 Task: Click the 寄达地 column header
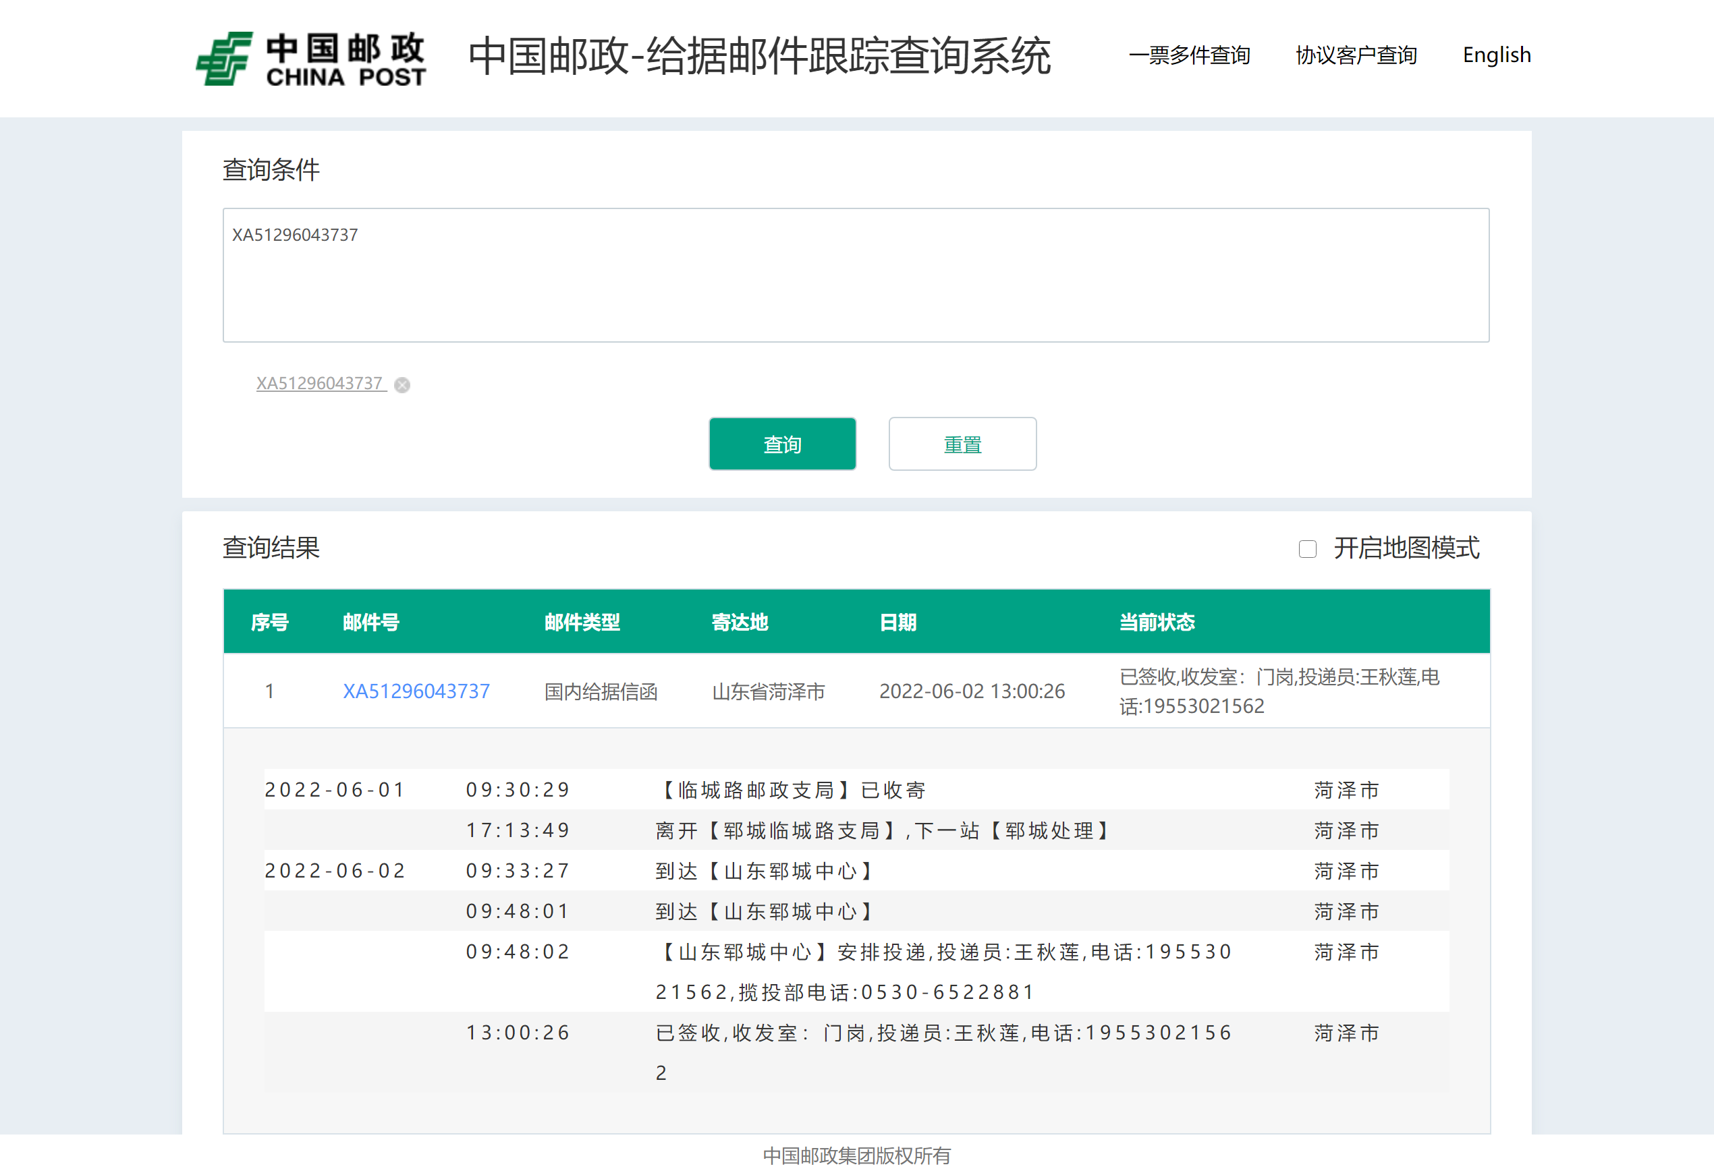coord(740,622)
